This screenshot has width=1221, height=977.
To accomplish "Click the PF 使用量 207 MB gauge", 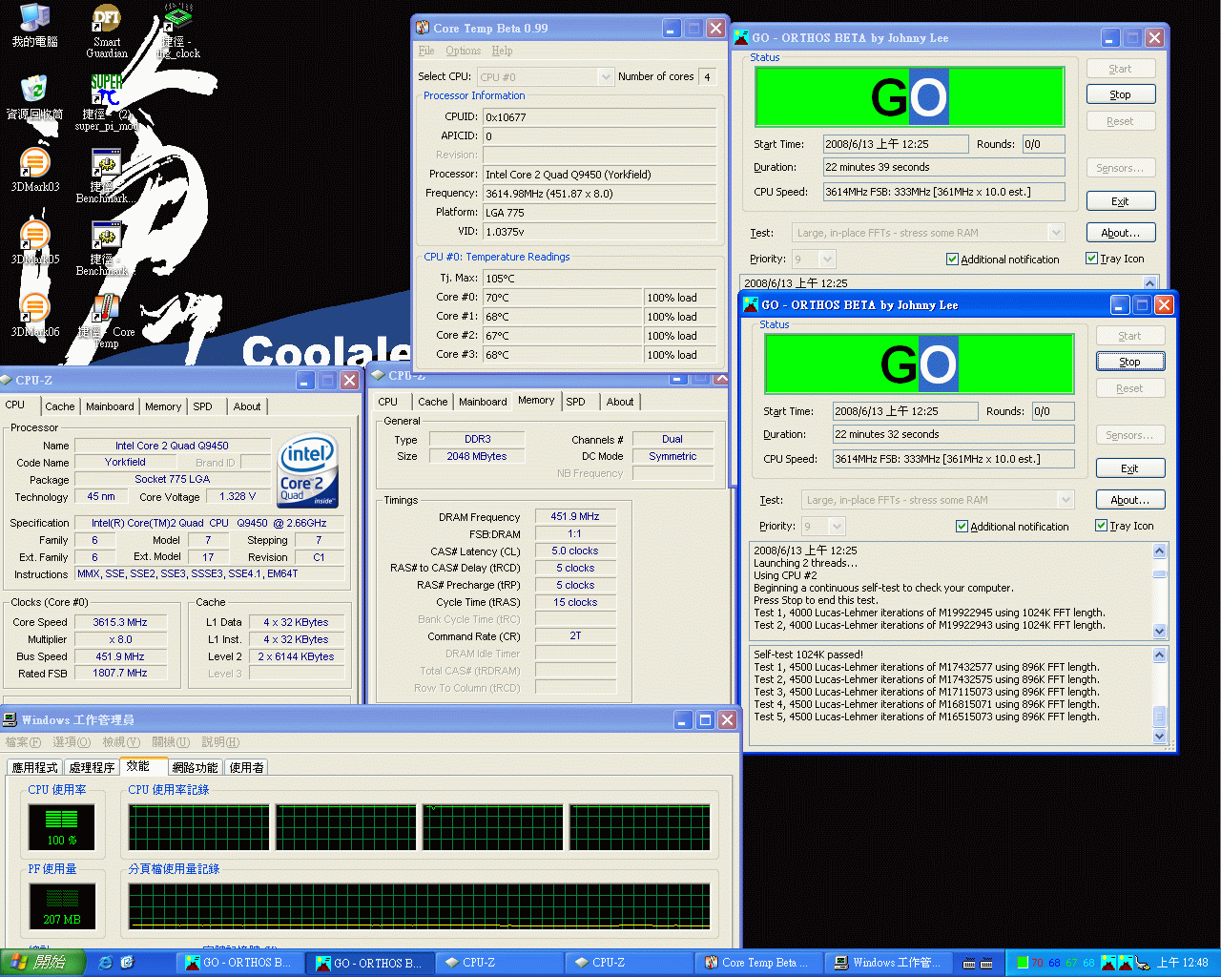I will click(62, 906).
